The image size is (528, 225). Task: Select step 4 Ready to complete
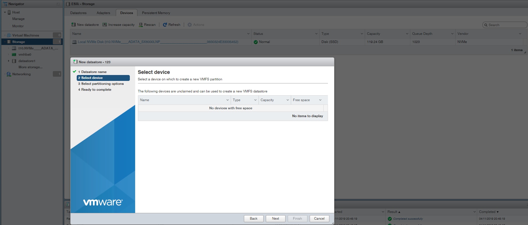95,90
